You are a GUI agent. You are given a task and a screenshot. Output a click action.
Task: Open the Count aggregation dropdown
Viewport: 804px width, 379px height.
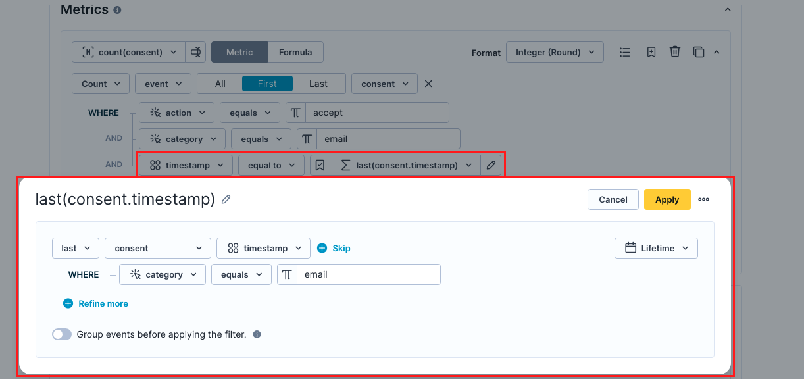101,84
